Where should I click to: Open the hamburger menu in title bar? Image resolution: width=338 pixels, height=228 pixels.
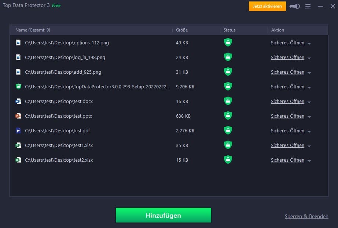(308, 6)
